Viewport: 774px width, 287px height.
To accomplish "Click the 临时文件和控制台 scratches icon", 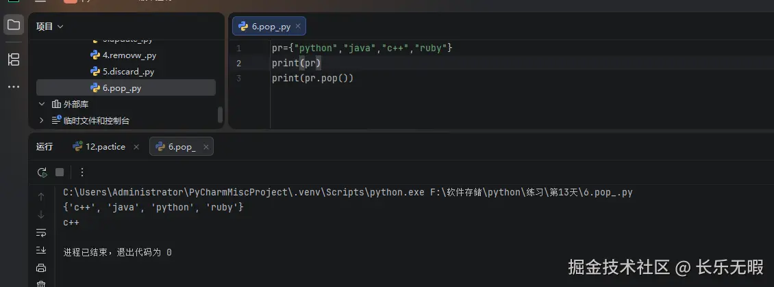I will [56, 120].
